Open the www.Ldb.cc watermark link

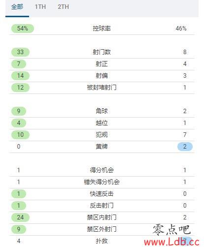click(x=171, y=242)
